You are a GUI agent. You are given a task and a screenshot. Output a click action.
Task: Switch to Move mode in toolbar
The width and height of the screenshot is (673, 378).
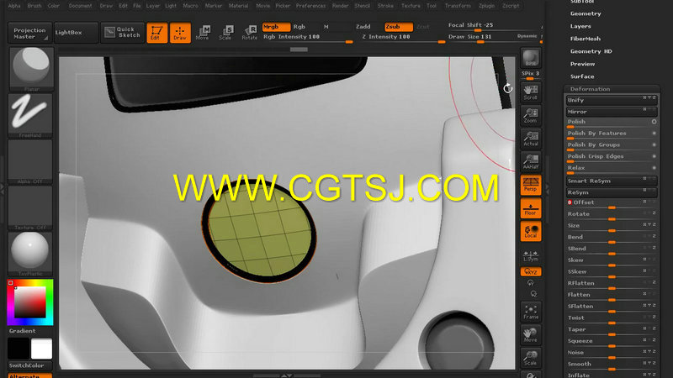(202, 33)
